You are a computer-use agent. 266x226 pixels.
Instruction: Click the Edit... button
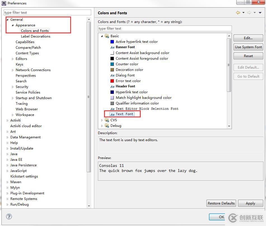coord(248,38)
